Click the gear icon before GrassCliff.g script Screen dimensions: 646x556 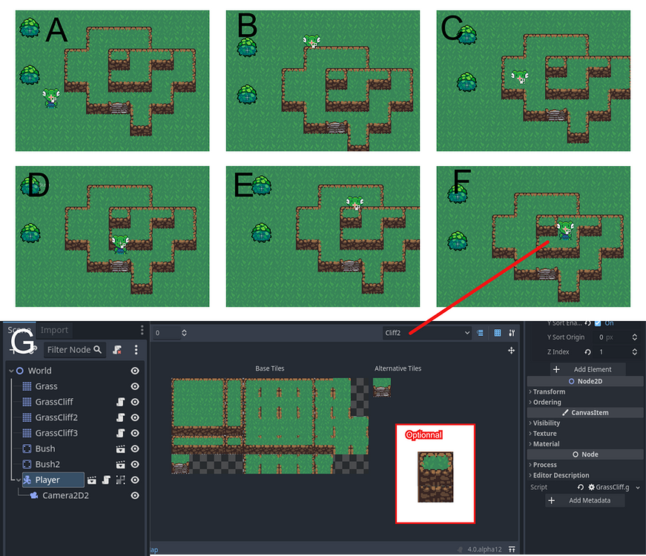(x=591, y=487)
